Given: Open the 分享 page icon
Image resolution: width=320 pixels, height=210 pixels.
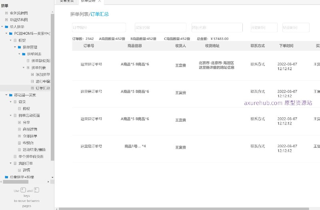Looking at the screenshot, I should 19,122.
